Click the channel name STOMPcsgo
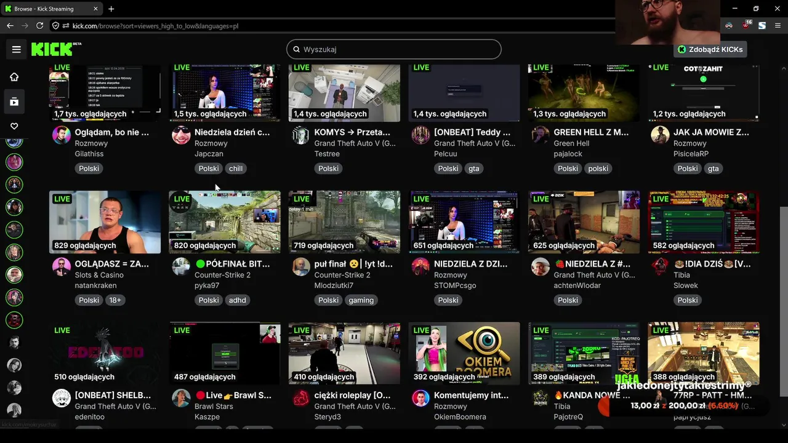The height and width of the screenshot is (443, 788). pyautogui.click(x=455, y=285)
